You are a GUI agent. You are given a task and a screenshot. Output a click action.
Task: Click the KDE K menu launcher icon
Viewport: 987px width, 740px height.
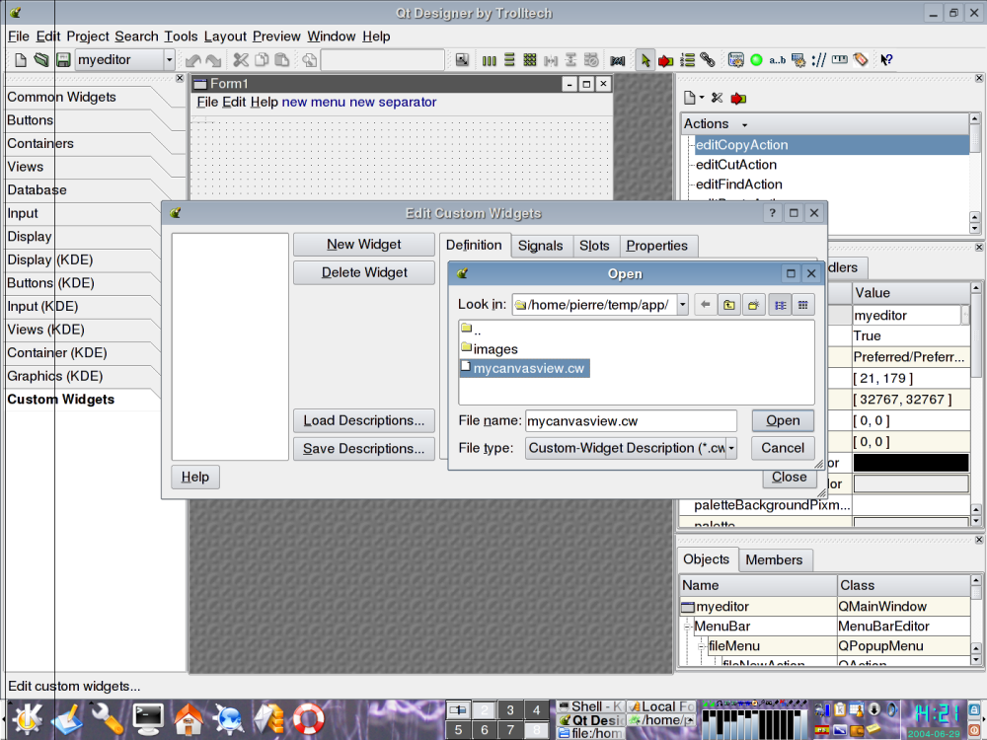click(x=27, y=718)
